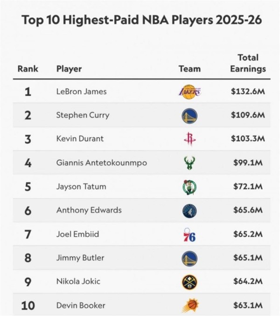The image size is (280, 316).
Task: Click the Phoenix Suns logo
Action: click(189, 306)
